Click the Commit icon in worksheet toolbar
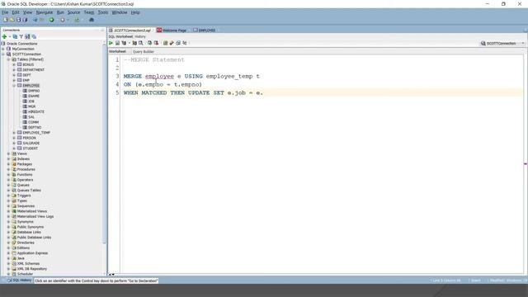528x297 pixels. tap(150, 43)
